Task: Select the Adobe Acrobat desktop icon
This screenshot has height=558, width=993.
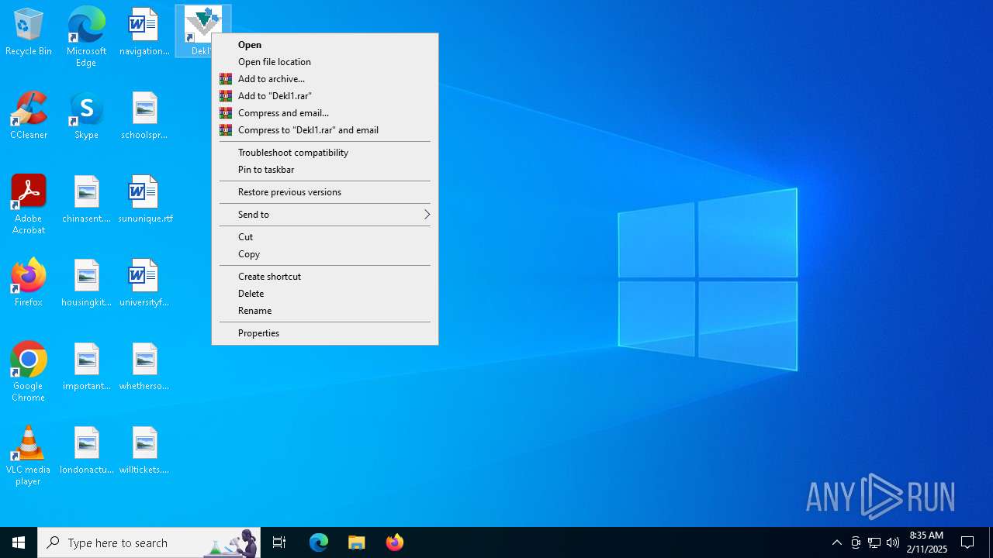Action: (x=29, y=205)
